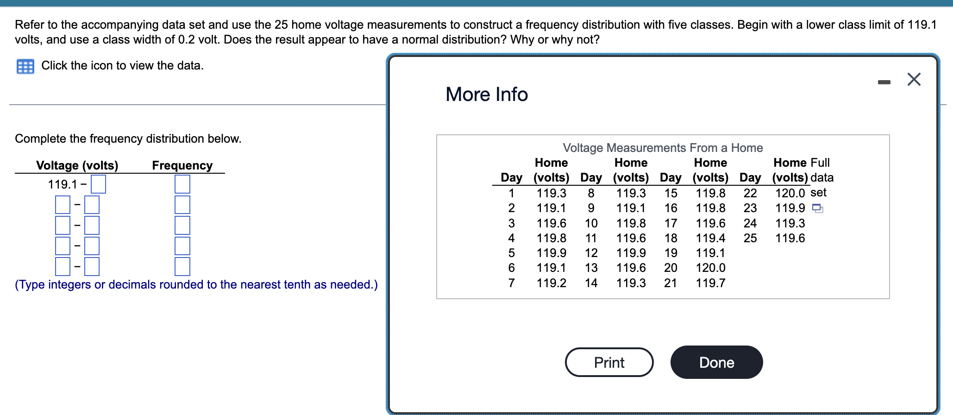953x415 pixels.
Task: Minimize the More Info dialog
Action: coord(884,82)
